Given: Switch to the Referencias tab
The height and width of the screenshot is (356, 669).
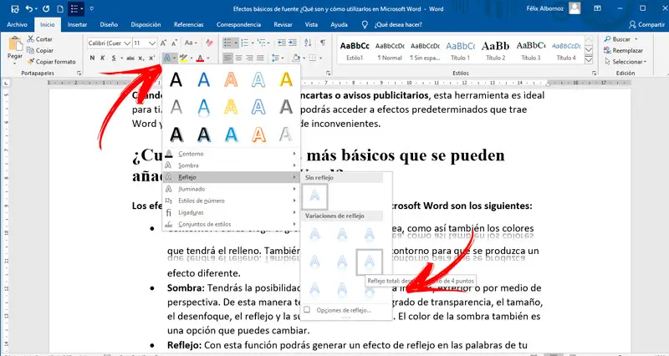Looking at the screenshot, I should (x=189, y=25).
